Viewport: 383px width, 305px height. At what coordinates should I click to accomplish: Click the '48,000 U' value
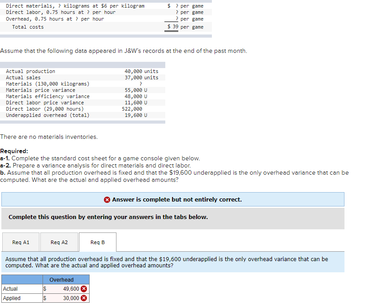[136, 96]
